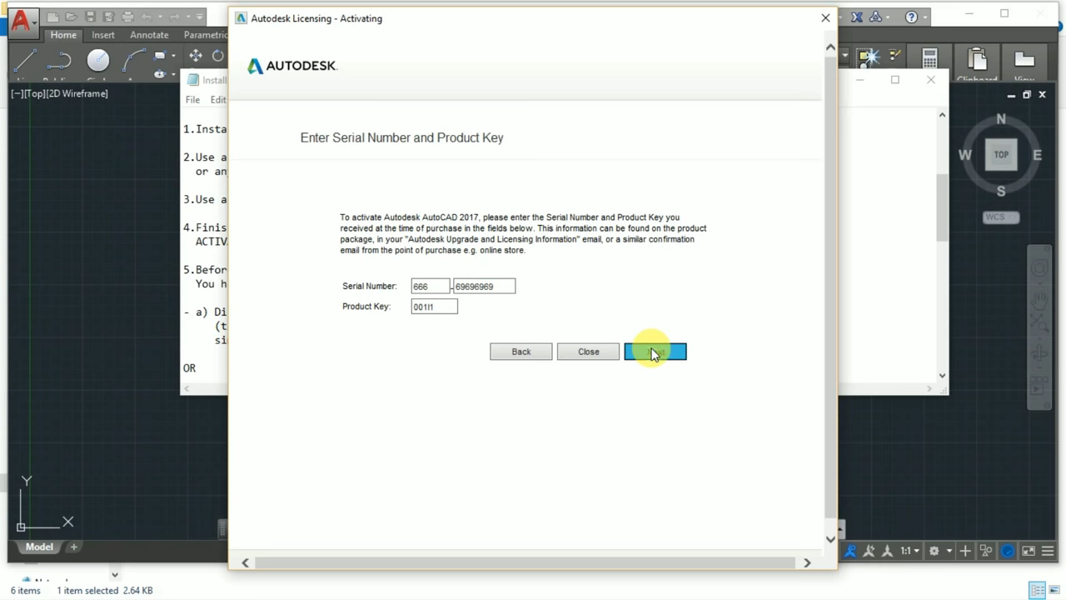Click the Autodesk Exchange Apps X icon
This screenshot has width=1066, height=600.
856,17
